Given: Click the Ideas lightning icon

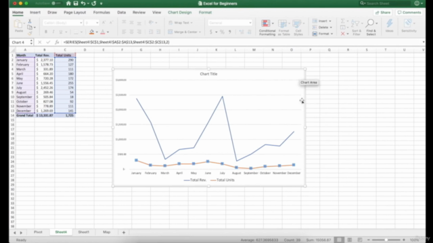Looking at the screenshot, I should coord(390,26).
